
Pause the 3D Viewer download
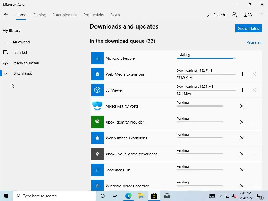click(242, 90)
